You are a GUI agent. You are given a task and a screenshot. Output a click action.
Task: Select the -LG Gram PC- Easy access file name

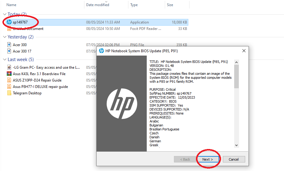(x=46, y=67)
